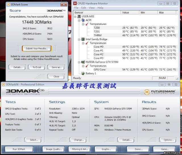Select the Core #1 row
182x155 pixels.
click(136, 51)
